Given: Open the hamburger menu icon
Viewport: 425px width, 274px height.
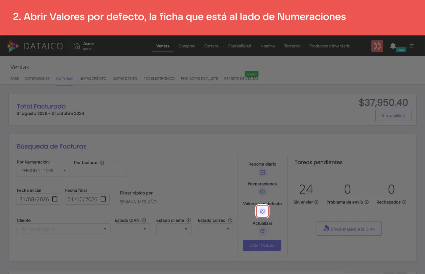Looking at the screenshot, I should (412, 46).
